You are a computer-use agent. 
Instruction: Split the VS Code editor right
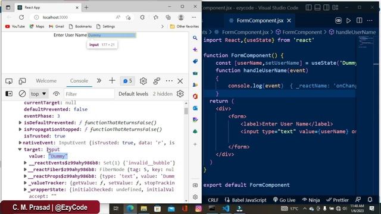359,20
